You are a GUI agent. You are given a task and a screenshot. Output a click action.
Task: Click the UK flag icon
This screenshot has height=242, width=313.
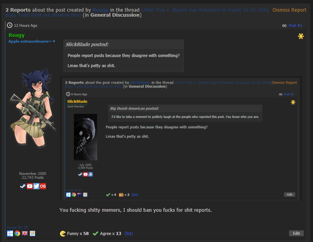pos(25,233)
